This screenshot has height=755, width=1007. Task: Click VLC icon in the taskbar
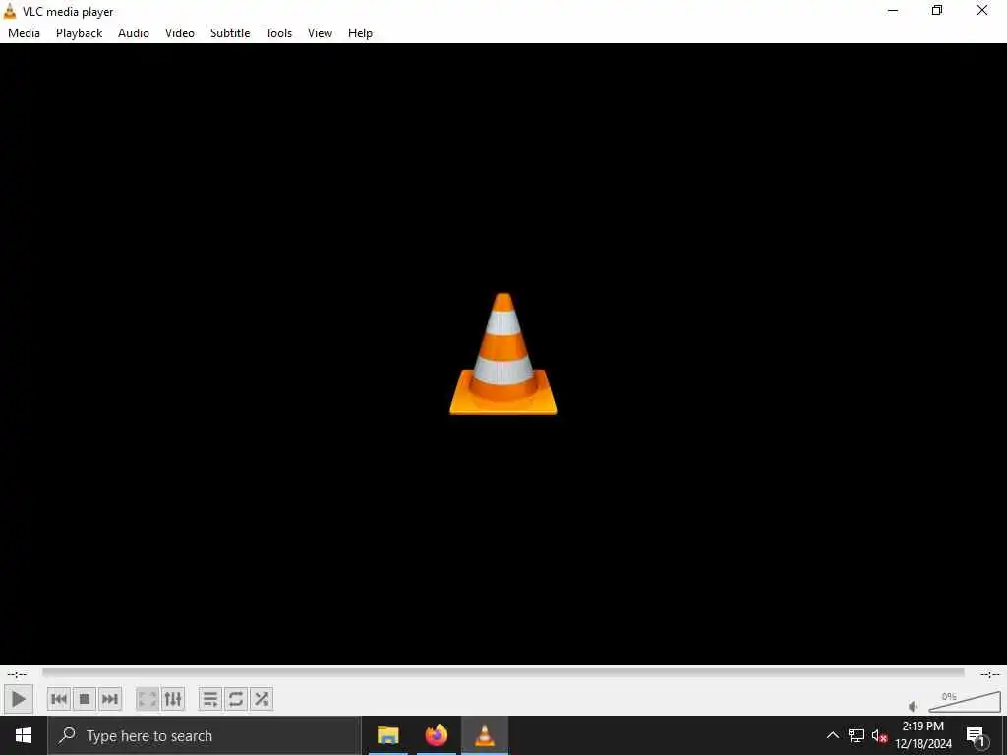pyautogui.click(x=485, y=735)
